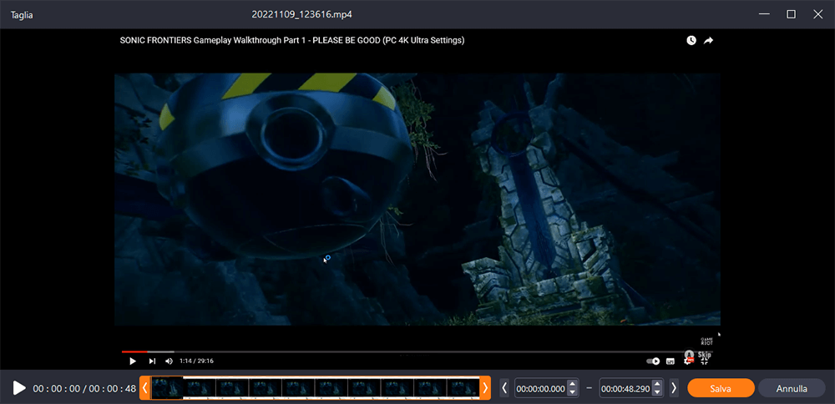835x404 pixels.
Task: Click the right orange trim handle
Action: (x=485, y=388)
